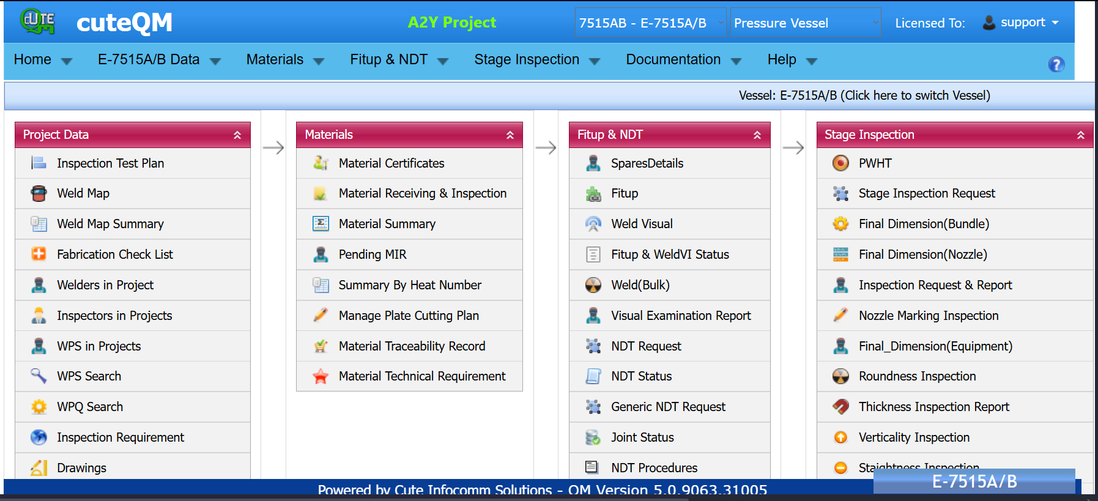The width and height of the screenshot is (1098, 501).
Task: Click the Fabrication Check List orange icon
Action: click(39, 254)
